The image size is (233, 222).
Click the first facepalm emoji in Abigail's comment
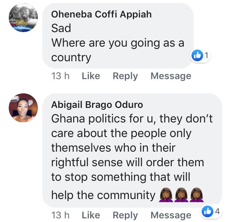pos(166,195)
